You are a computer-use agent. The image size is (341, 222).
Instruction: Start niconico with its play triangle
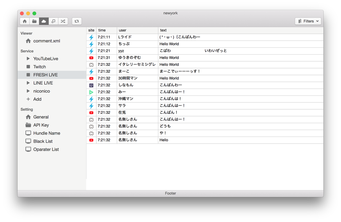coord(28,91)
